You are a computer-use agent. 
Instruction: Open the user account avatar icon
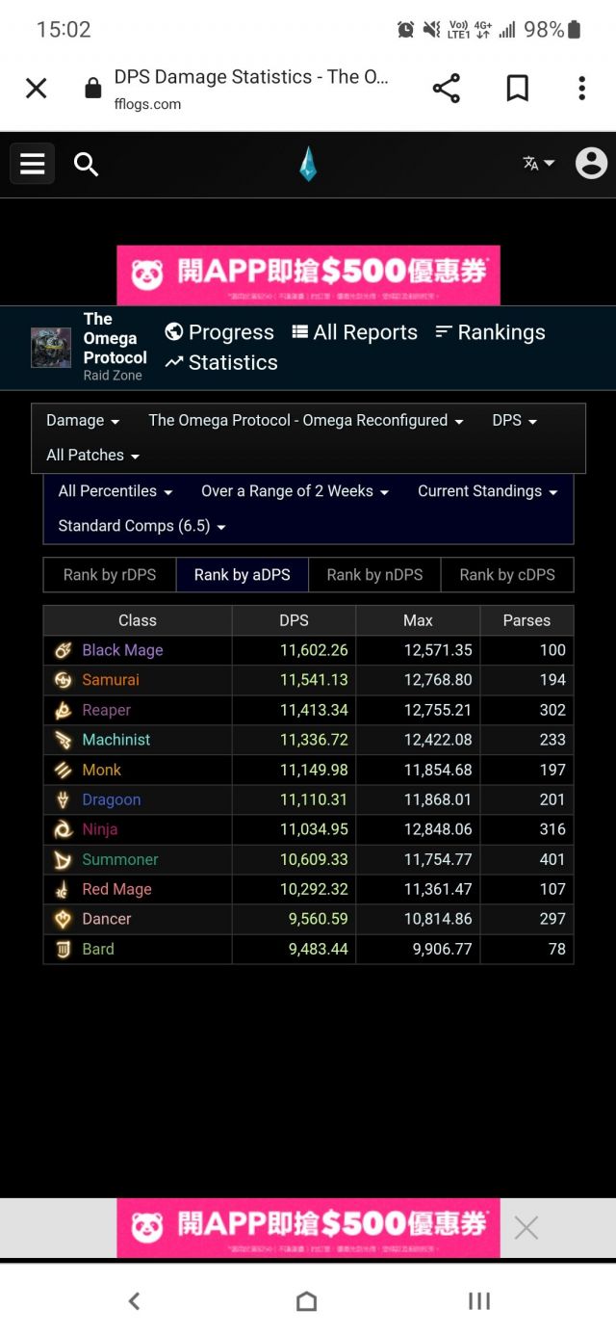[591, 164]
